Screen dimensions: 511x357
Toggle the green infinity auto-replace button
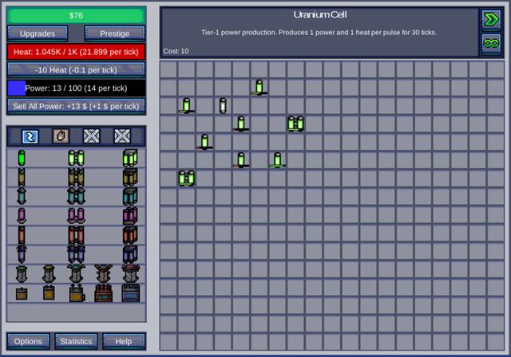click(x=491, y=43)
